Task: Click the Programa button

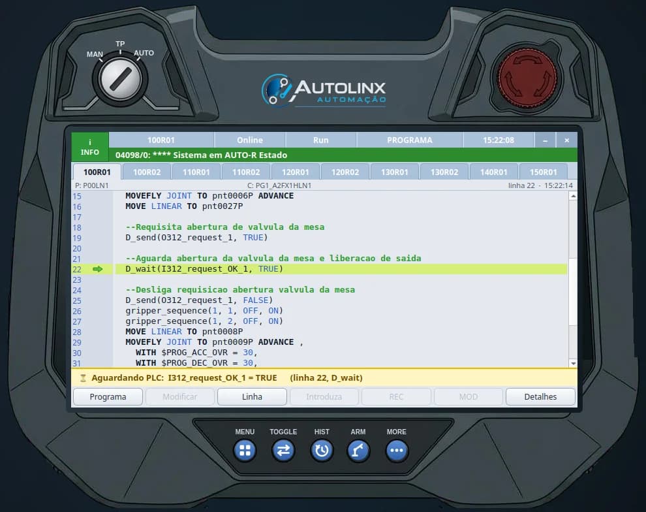Action: (108, 396)
